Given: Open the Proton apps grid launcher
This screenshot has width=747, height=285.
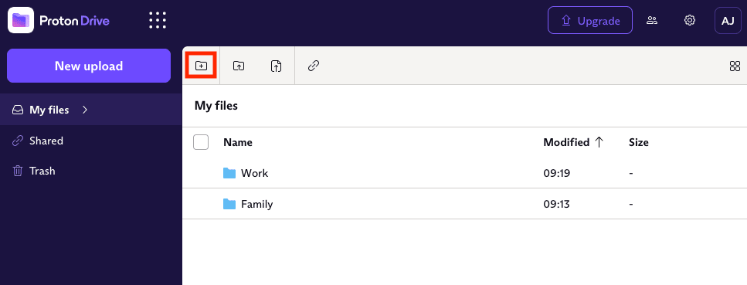Looking at the screenshot, I should coord(158,21).
